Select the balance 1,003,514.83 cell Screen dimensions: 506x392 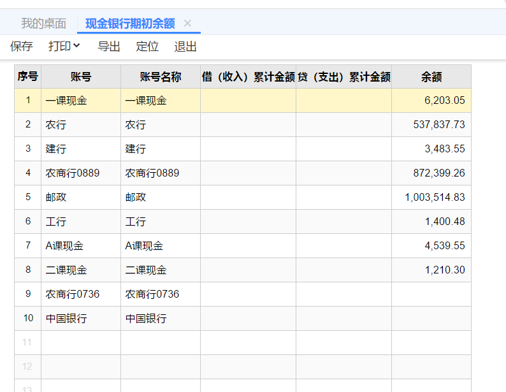pyautogui.click(x=431, y=197)
